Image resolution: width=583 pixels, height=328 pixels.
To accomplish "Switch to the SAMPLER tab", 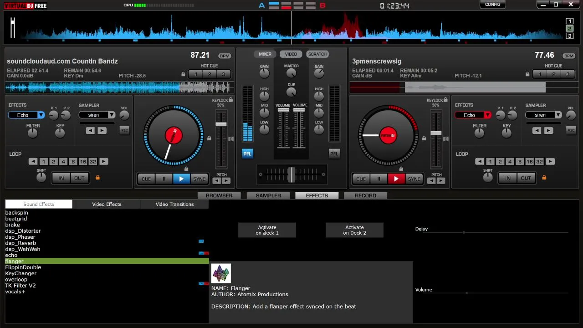I will (x=268, y=195).
